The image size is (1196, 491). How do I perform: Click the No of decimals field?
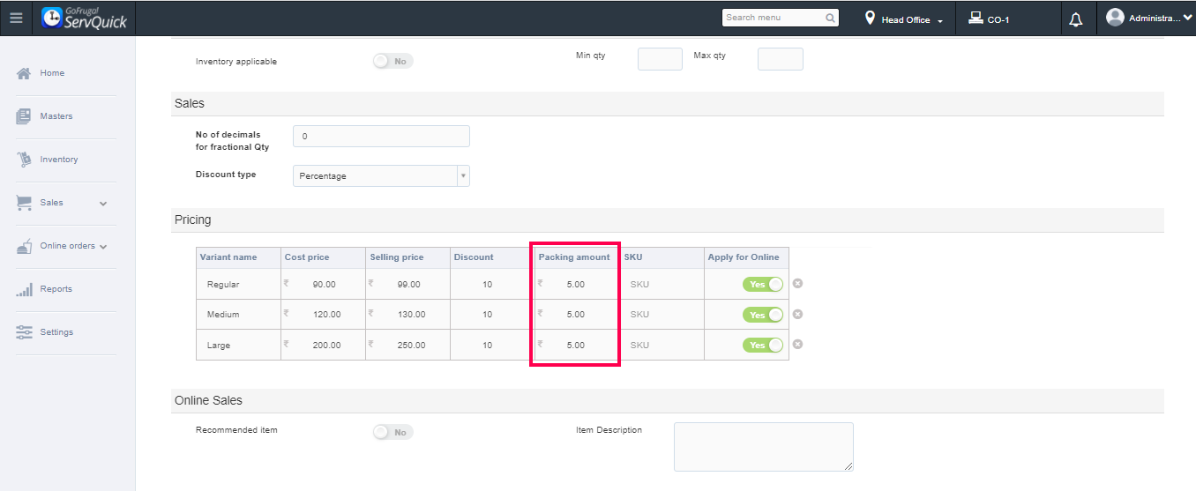pyautogui.click(x=381, y=137)
